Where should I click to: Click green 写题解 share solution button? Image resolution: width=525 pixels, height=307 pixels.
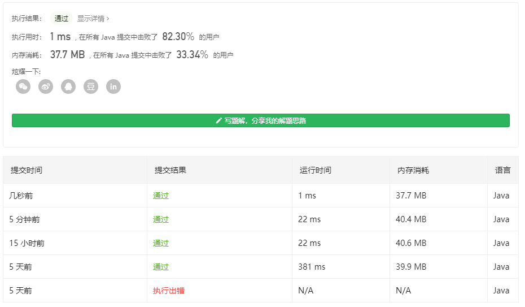pos(261,120)
